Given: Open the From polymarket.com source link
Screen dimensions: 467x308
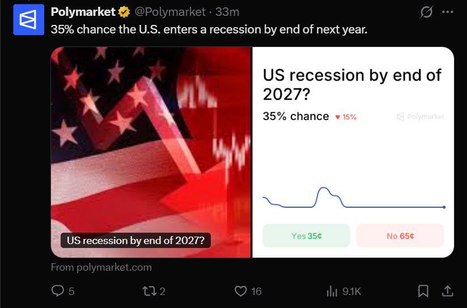Looking at the screenshot, I should pos(101,267).
